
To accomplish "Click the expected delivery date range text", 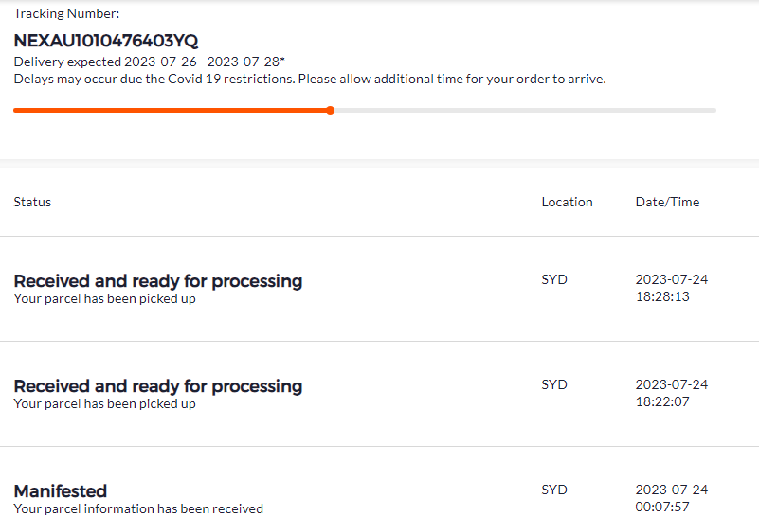I will coord(150,62).
